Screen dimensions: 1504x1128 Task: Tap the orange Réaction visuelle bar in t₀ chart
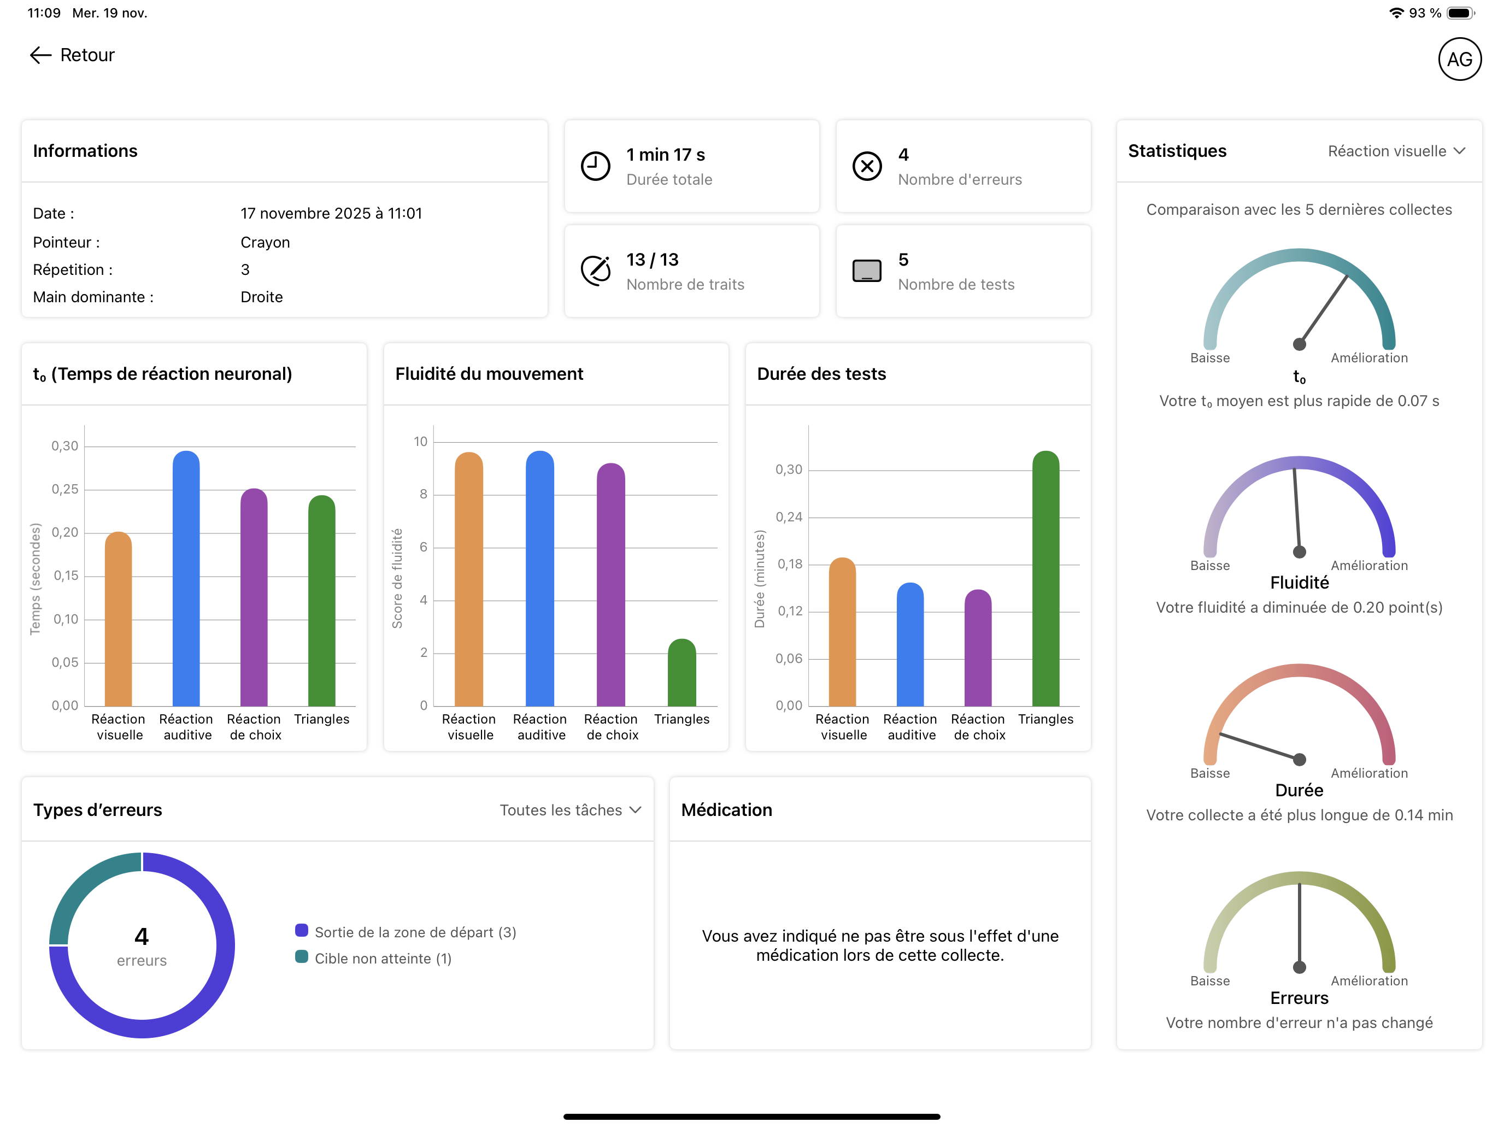[x=118, y=619]
